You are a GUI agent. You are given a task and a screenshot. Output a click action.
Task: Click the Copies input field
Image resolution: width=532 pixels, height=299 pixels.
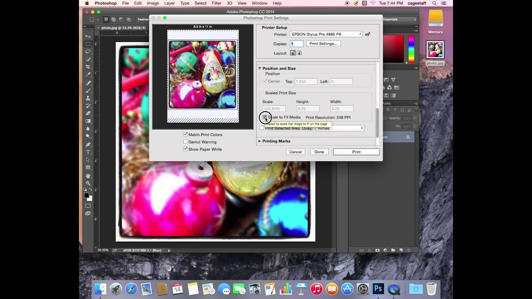coord(297,44)
